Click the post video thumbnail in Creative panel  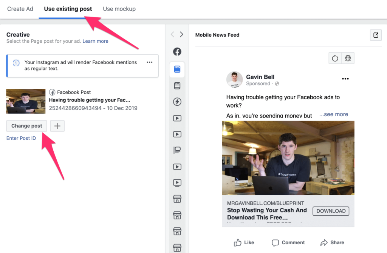[x=25, y=101]
